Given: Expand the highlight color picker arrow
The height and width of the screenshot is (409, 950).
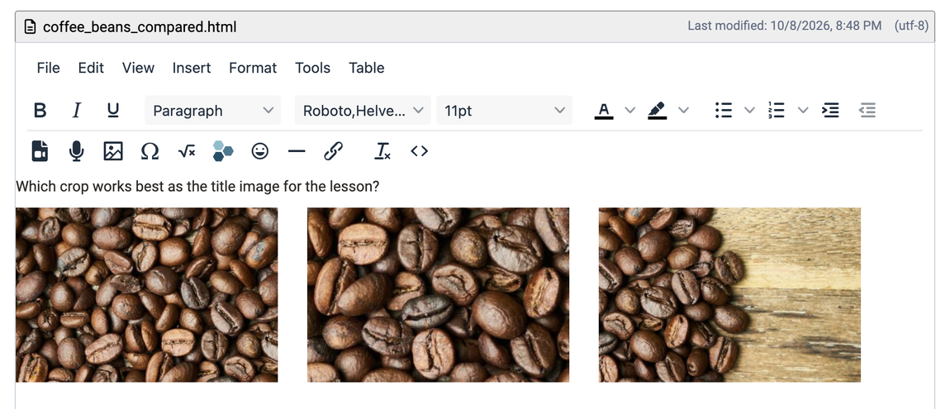Looking at the screenshot, I should click(x=683, y=110).
